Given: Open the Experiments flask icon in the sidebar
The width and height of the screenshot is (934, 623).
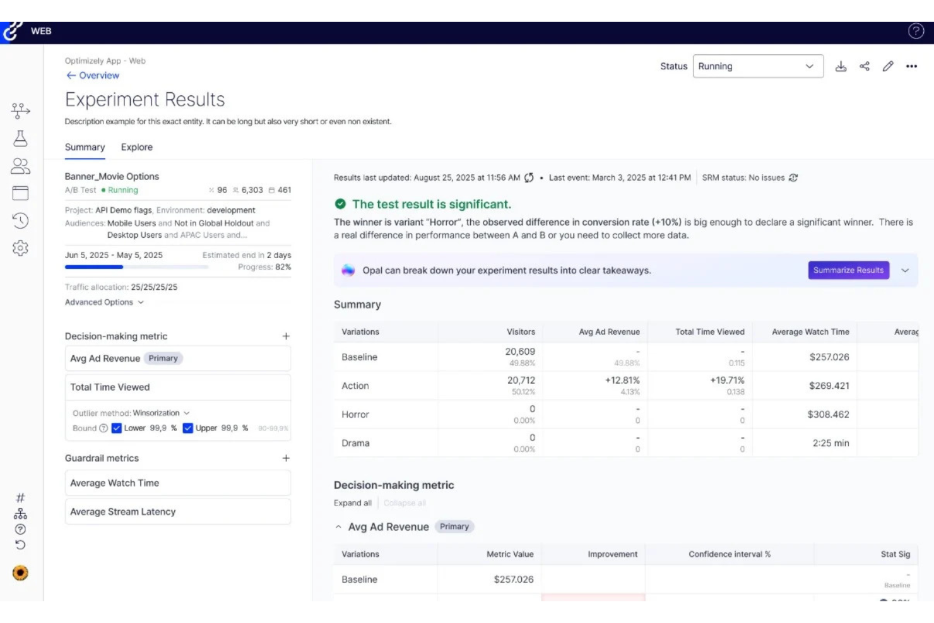Looking at the screenshot, I should (21, 139).
